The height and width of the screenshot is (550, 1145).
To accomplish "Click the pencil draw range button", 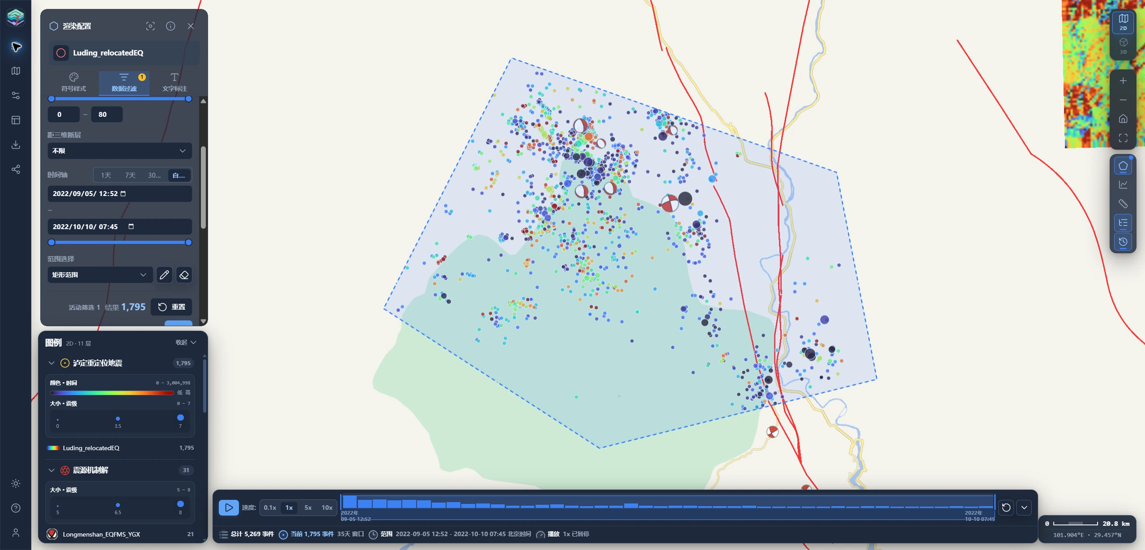I will [164, 275].
